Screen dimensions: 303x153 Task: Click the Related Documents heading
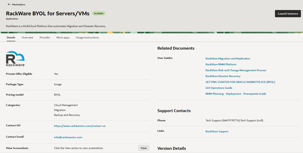[176, 48]
